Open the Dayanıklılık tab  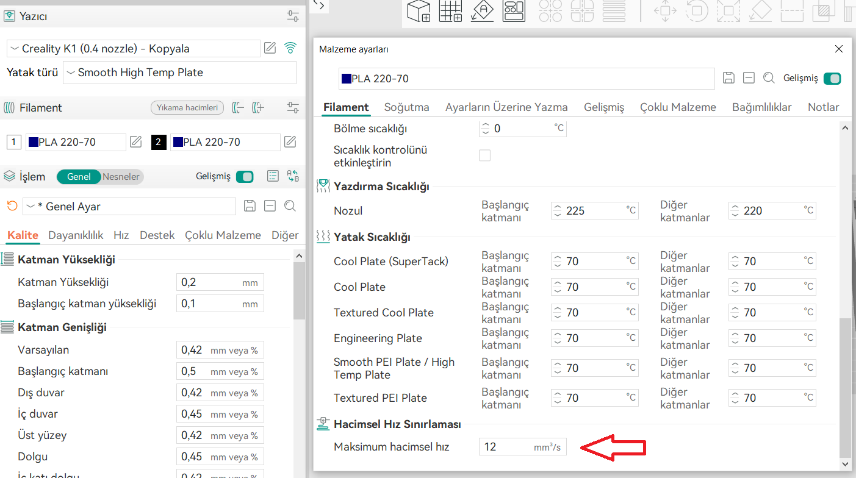coord(76,235)
